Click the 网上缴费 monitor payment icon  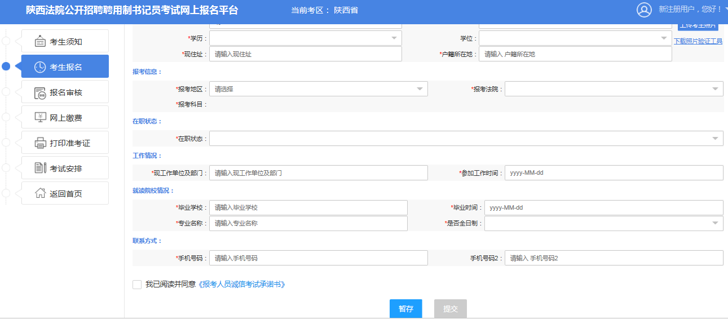coord(40,117)
